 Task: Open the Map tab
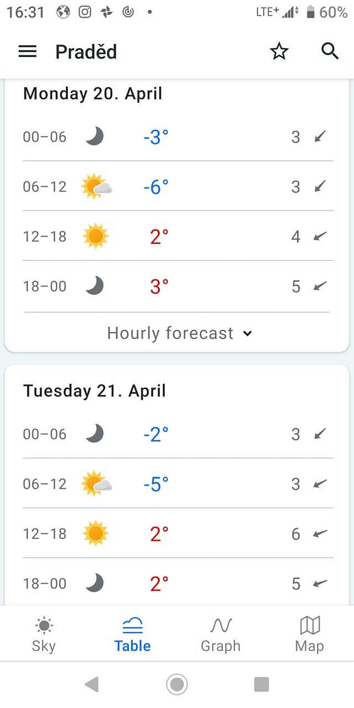309,634
